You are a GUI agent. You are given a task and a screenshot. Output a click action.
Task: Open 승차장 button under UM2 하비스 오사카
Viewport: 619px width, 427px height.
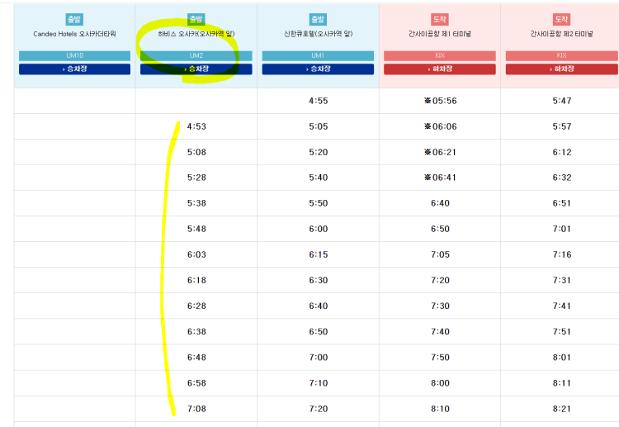[196, 69]
